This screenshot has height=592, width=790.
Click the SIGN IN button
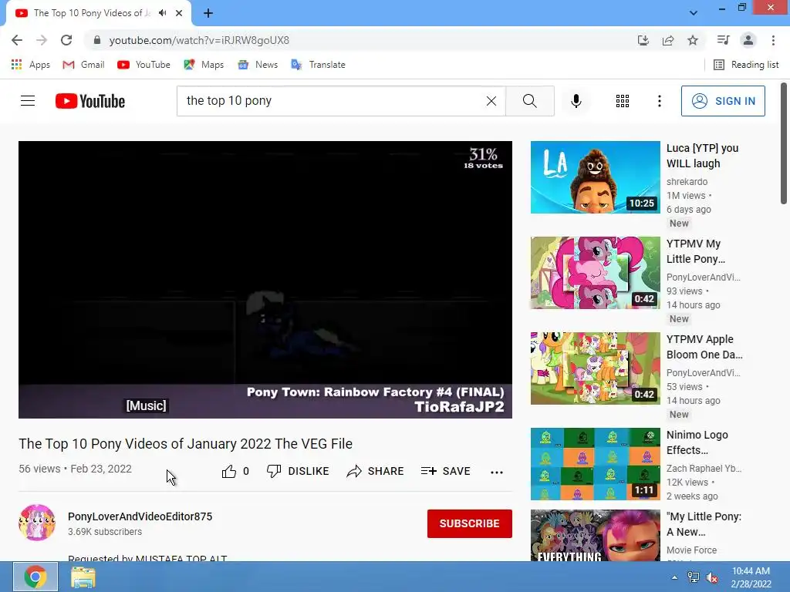[722, 101]
